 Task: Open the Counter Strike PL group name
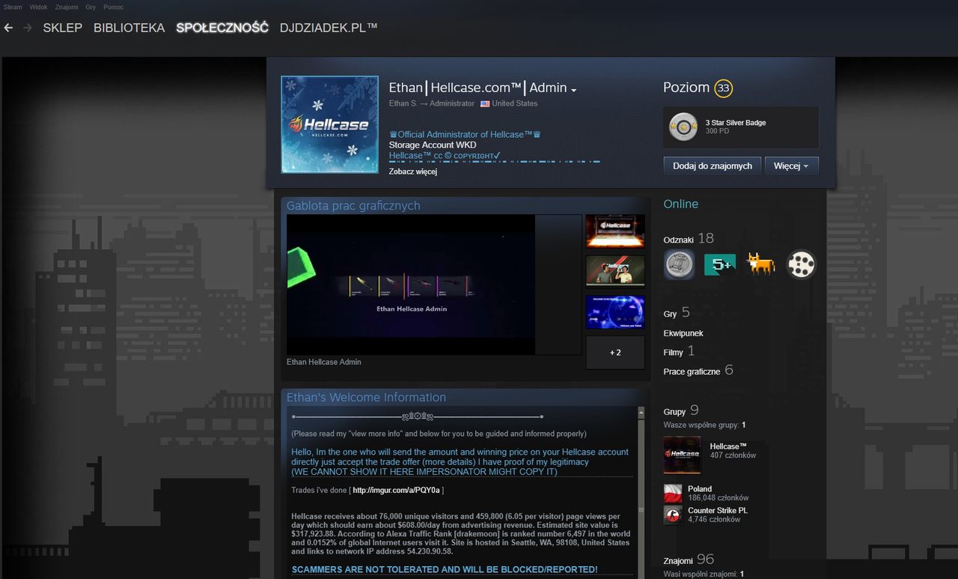pyautogui.click(x=717, y=510)
